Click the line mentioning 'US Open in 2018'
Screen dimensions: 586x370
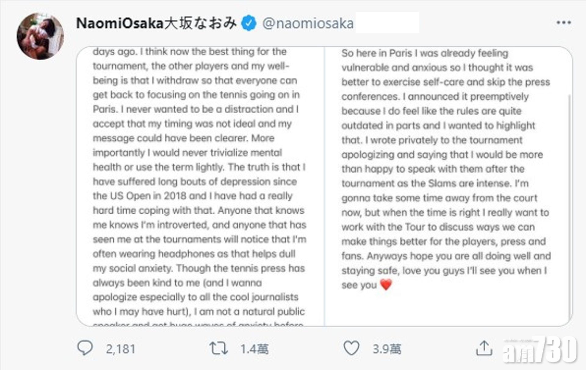coord(192,196)
